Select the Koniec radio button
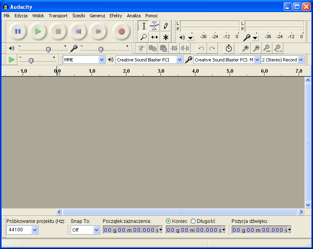313x249 pixels. 169,221
